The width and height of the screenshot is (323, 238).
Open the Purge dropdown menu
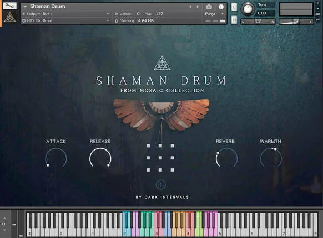tap(214, 14)
